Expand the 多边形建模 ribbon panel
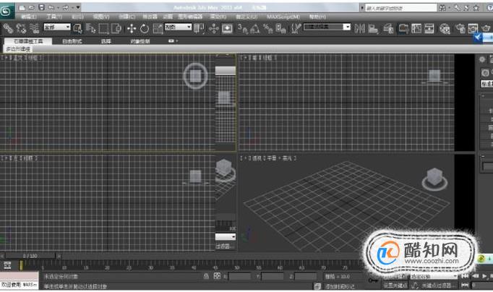The image size is (493, 292). coord(18,49)
